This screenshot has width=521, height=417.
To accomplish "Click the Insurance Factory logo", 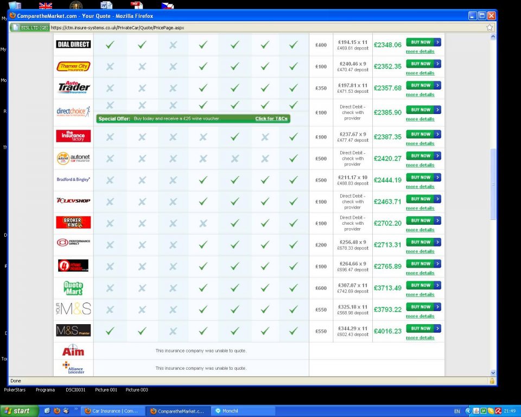I will [x=73, y=136].
